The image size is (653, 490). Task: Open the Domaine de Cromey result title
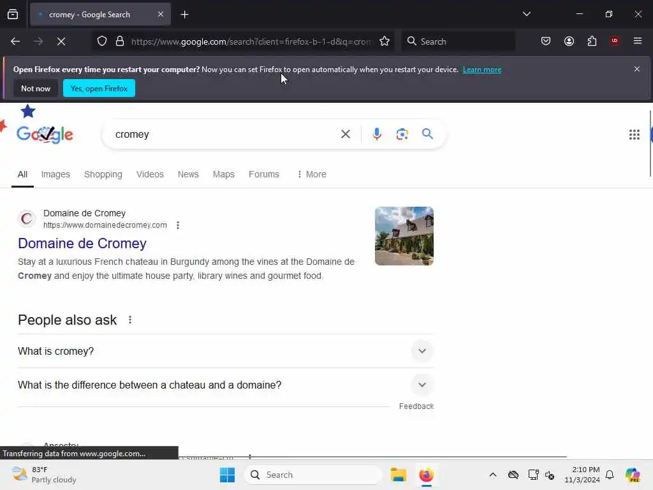(x=82, y=243)
